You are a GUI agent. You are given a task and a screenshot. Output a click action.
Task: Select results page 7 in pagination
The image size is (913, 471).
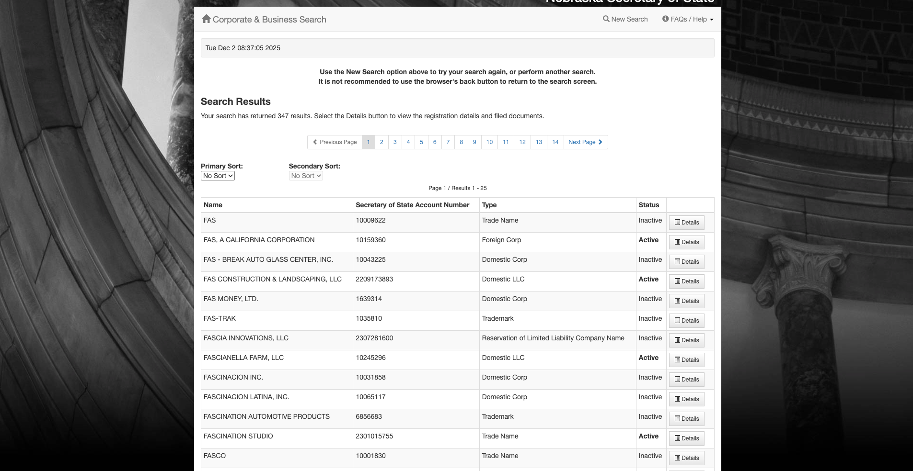tap(448, 142)
